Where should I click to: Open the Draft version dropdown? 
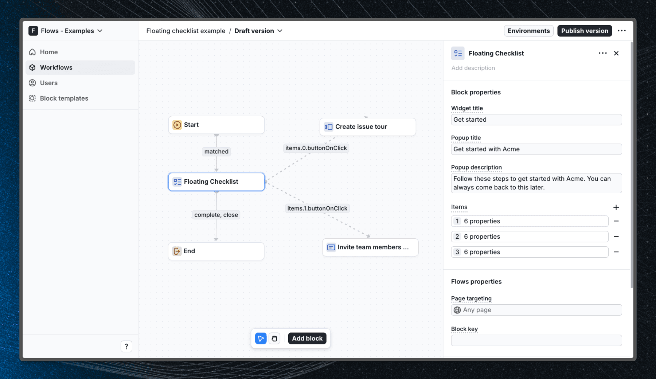[280, 31]
